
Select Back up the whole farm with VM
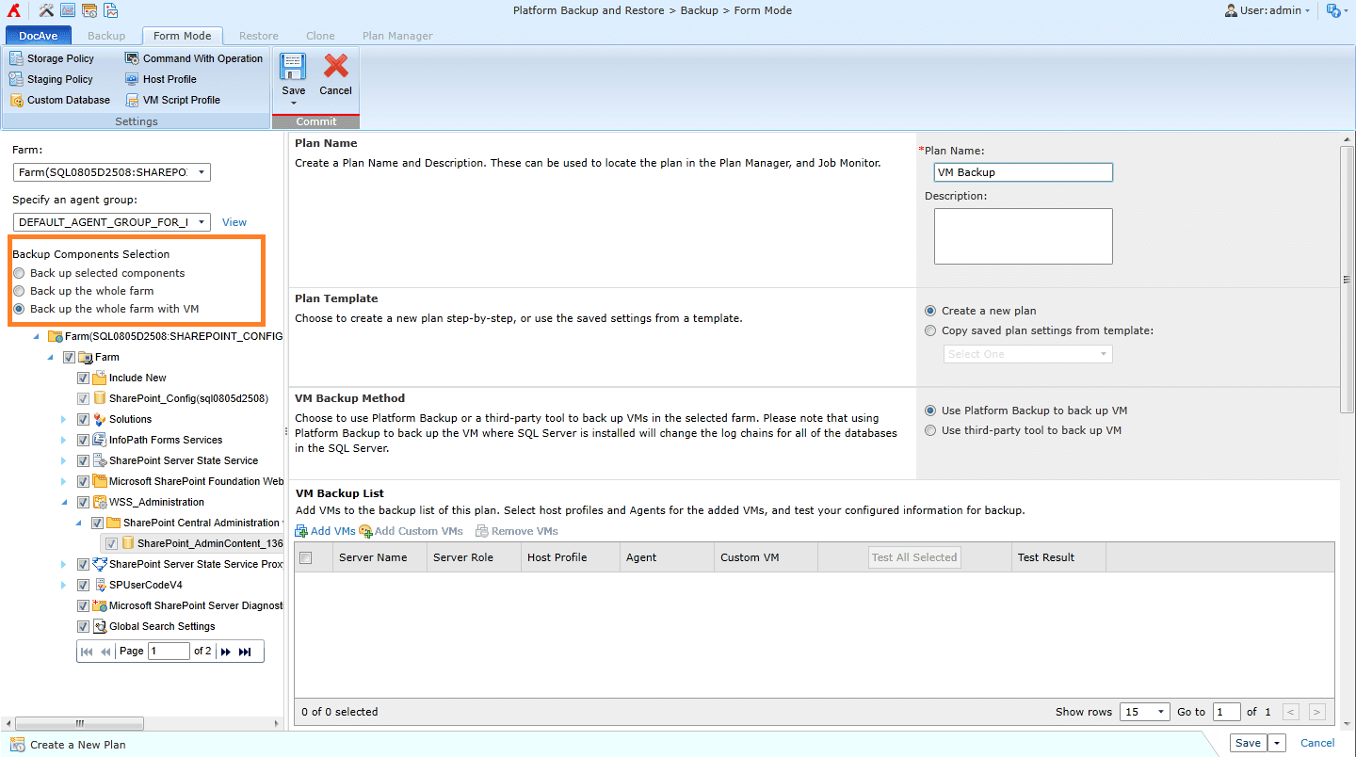[x=20, y=309]
